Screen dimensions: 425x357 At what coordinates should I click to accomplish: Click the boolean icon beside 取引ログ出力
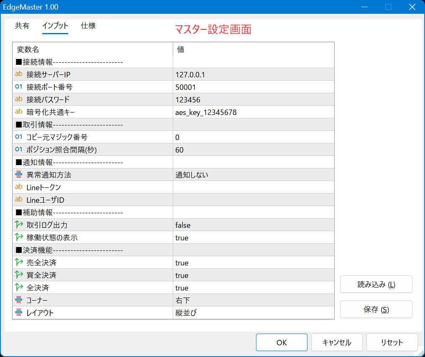coord(19,224)
